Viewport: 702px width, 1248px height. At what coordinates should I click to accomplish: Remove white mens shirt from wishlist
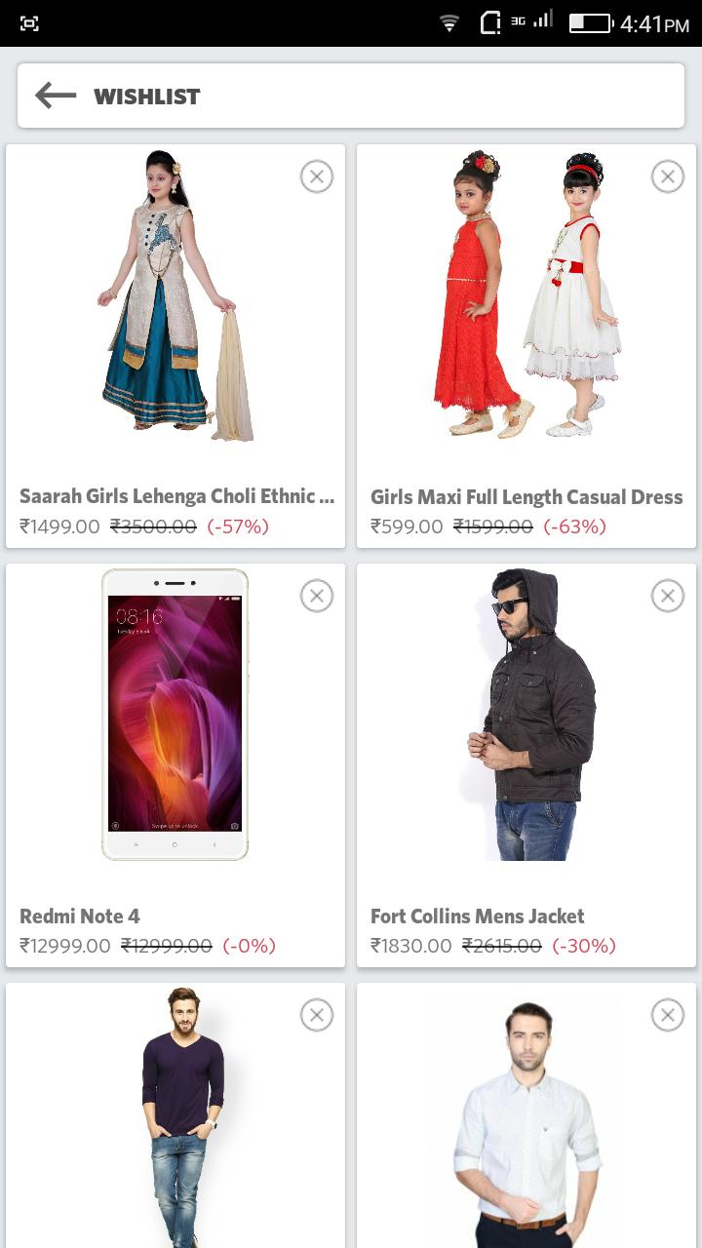[x=667, y=1015]
